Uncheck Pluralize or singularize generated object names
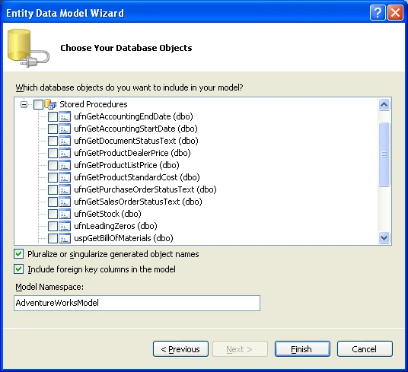 click(x=19, y=254)
